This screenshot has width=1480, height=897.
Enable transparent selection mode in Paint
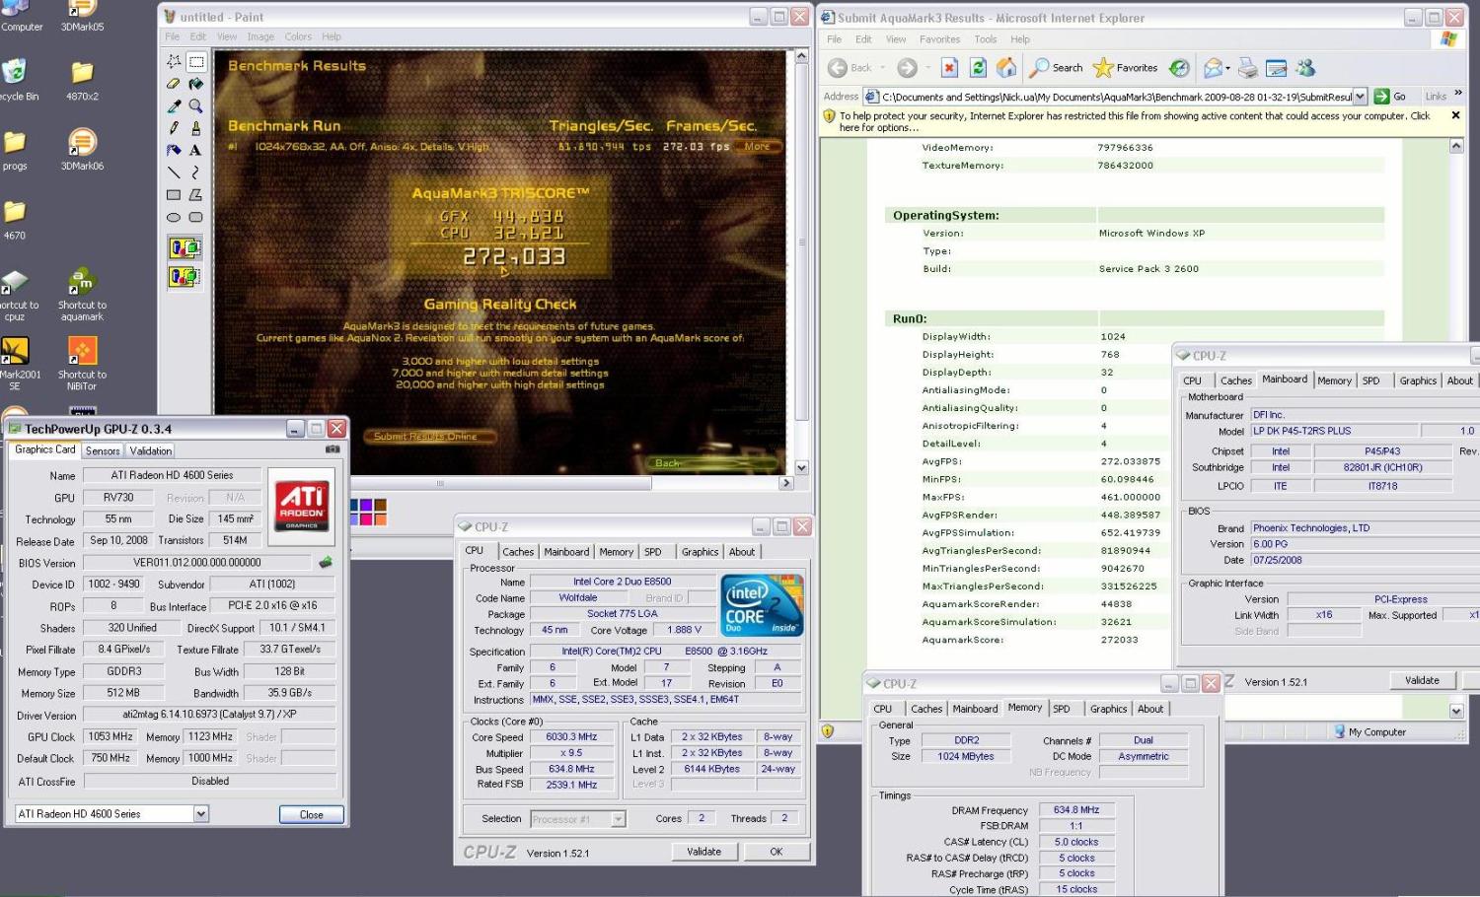[x=185, y=277]
